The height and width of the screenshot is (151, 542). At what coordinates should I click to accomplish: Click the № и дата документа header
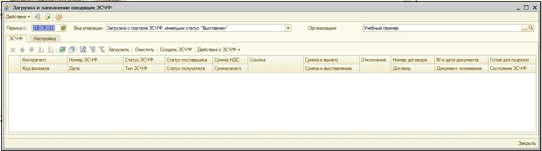[x=461, y=60]
